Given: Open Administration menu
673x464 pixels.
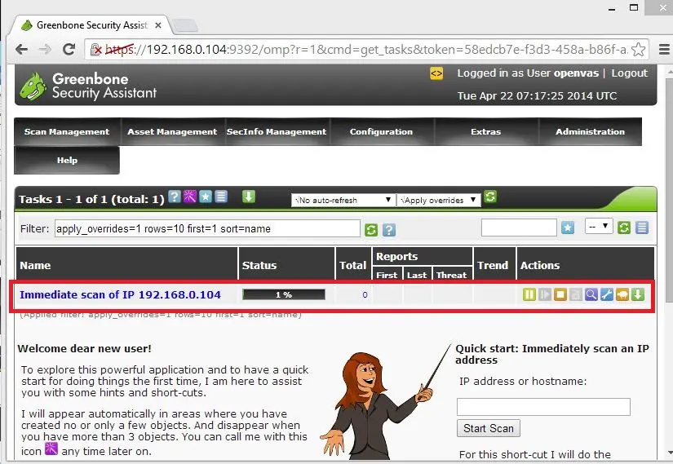Looking at the screenshot, I should point(590,132).
